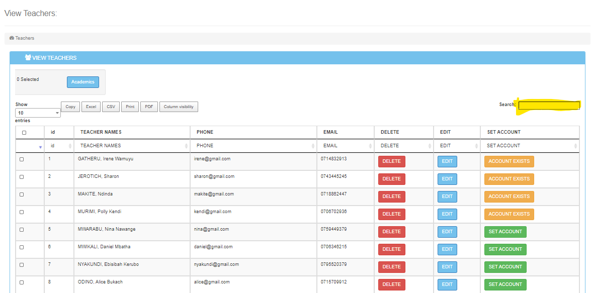The image size is (591, 293).
Task: Click SET ACCOUNT for MWARABU, Nina Nawange
Action: (x=505, y=232)
